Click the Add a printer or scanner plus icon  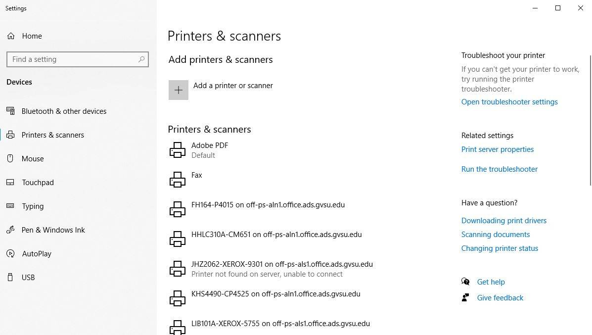(x=178, y=90)
